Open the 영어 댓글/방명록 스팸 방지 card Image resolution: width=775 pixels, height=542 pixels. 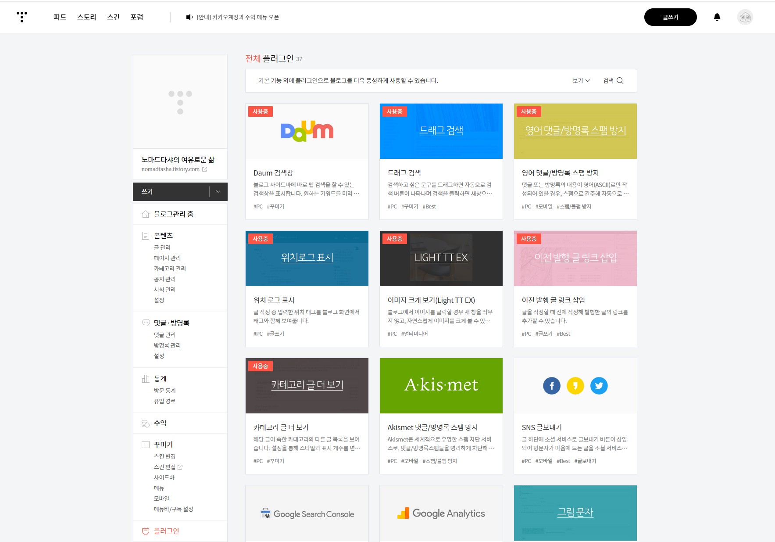coord(575,162)
